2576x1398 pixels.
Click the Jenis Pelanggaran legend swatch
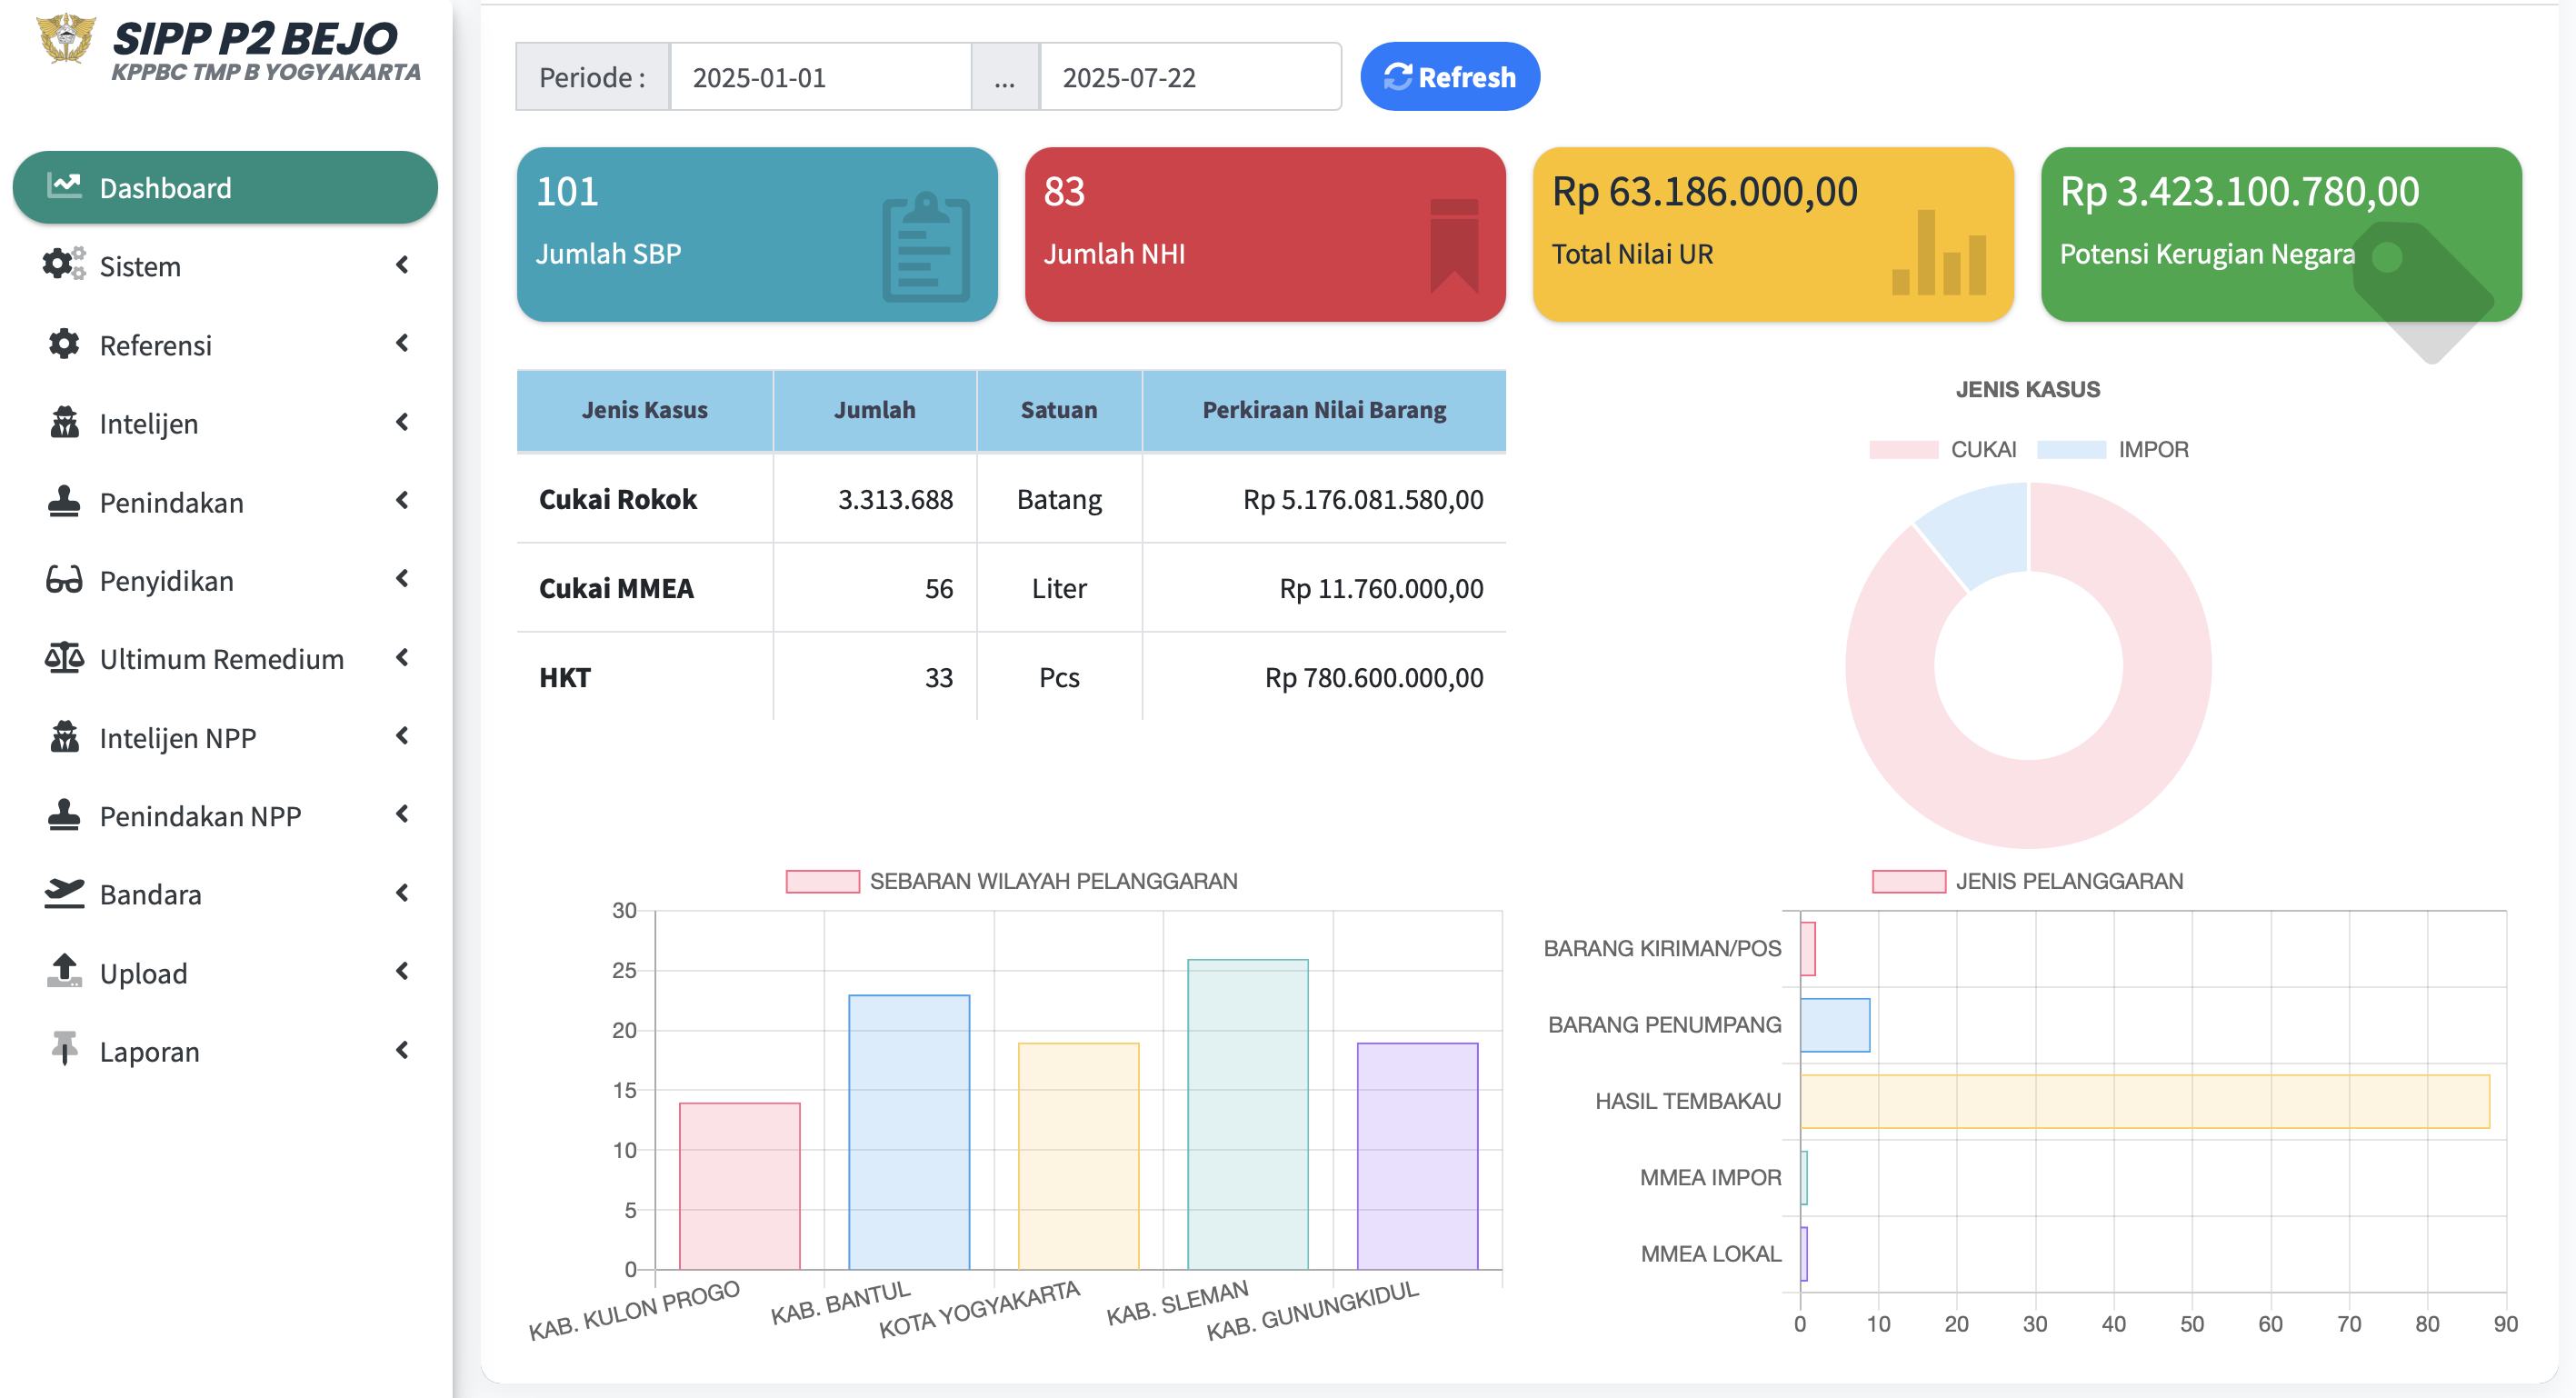click(x=1908, y=881)
